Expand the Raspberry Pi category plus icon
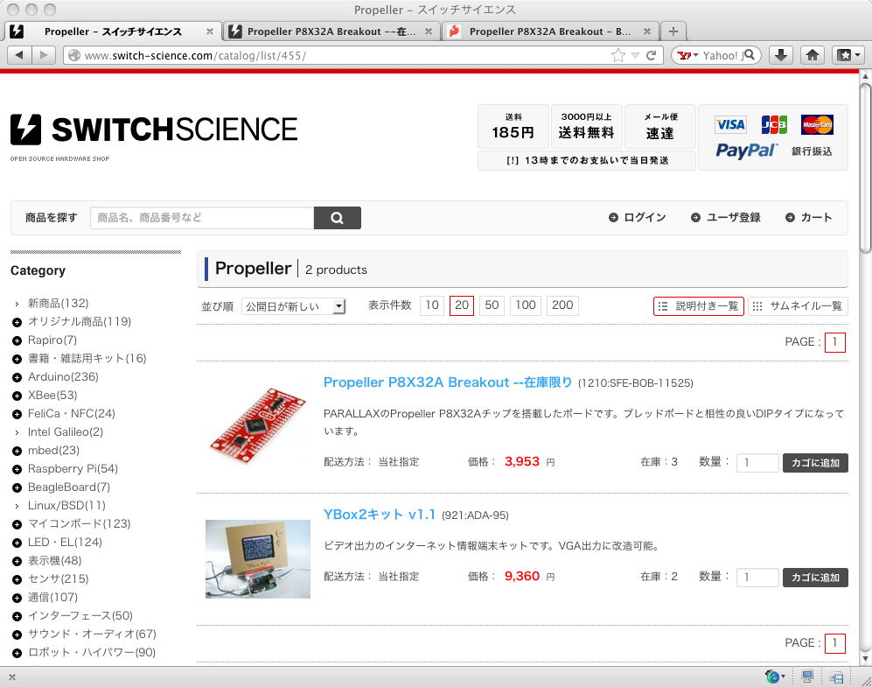872x687 pixels. pyautogui.click(x=17, y=469)
